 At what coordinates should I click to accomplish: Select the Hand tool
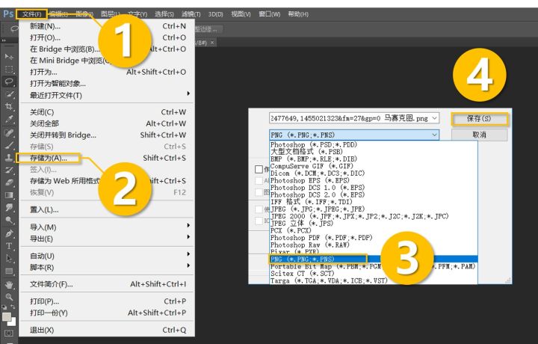point(9,285)
